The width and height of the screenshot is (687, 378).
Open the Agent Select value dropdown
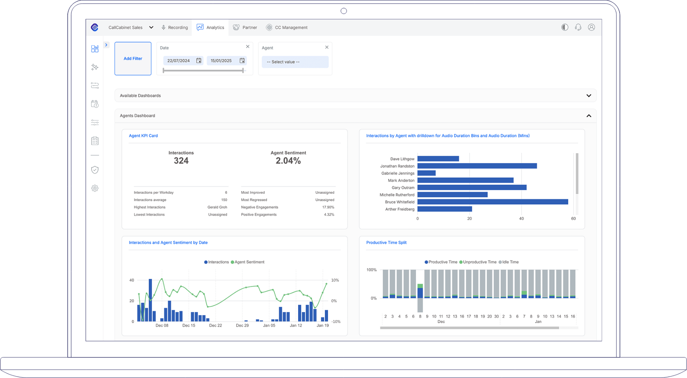click(x=295, y=62)
